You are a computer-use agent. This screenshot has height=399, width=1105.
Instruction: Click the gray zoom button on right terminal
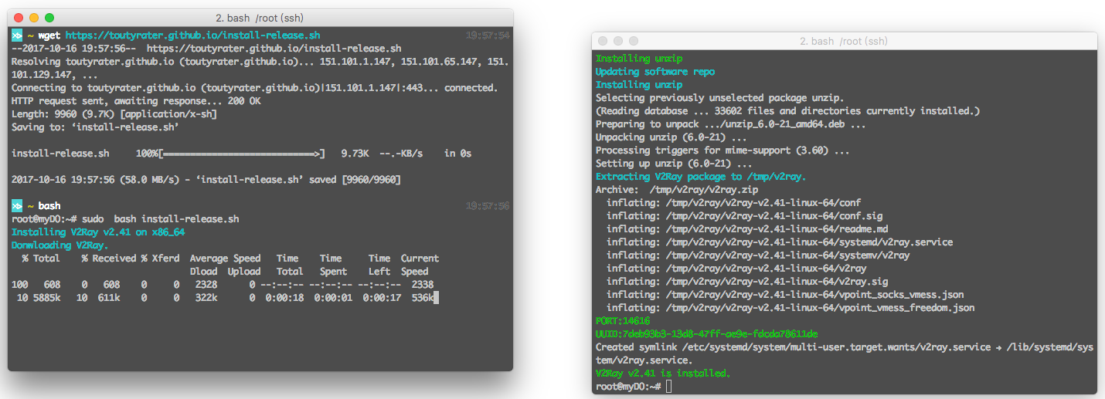[634, 41]
